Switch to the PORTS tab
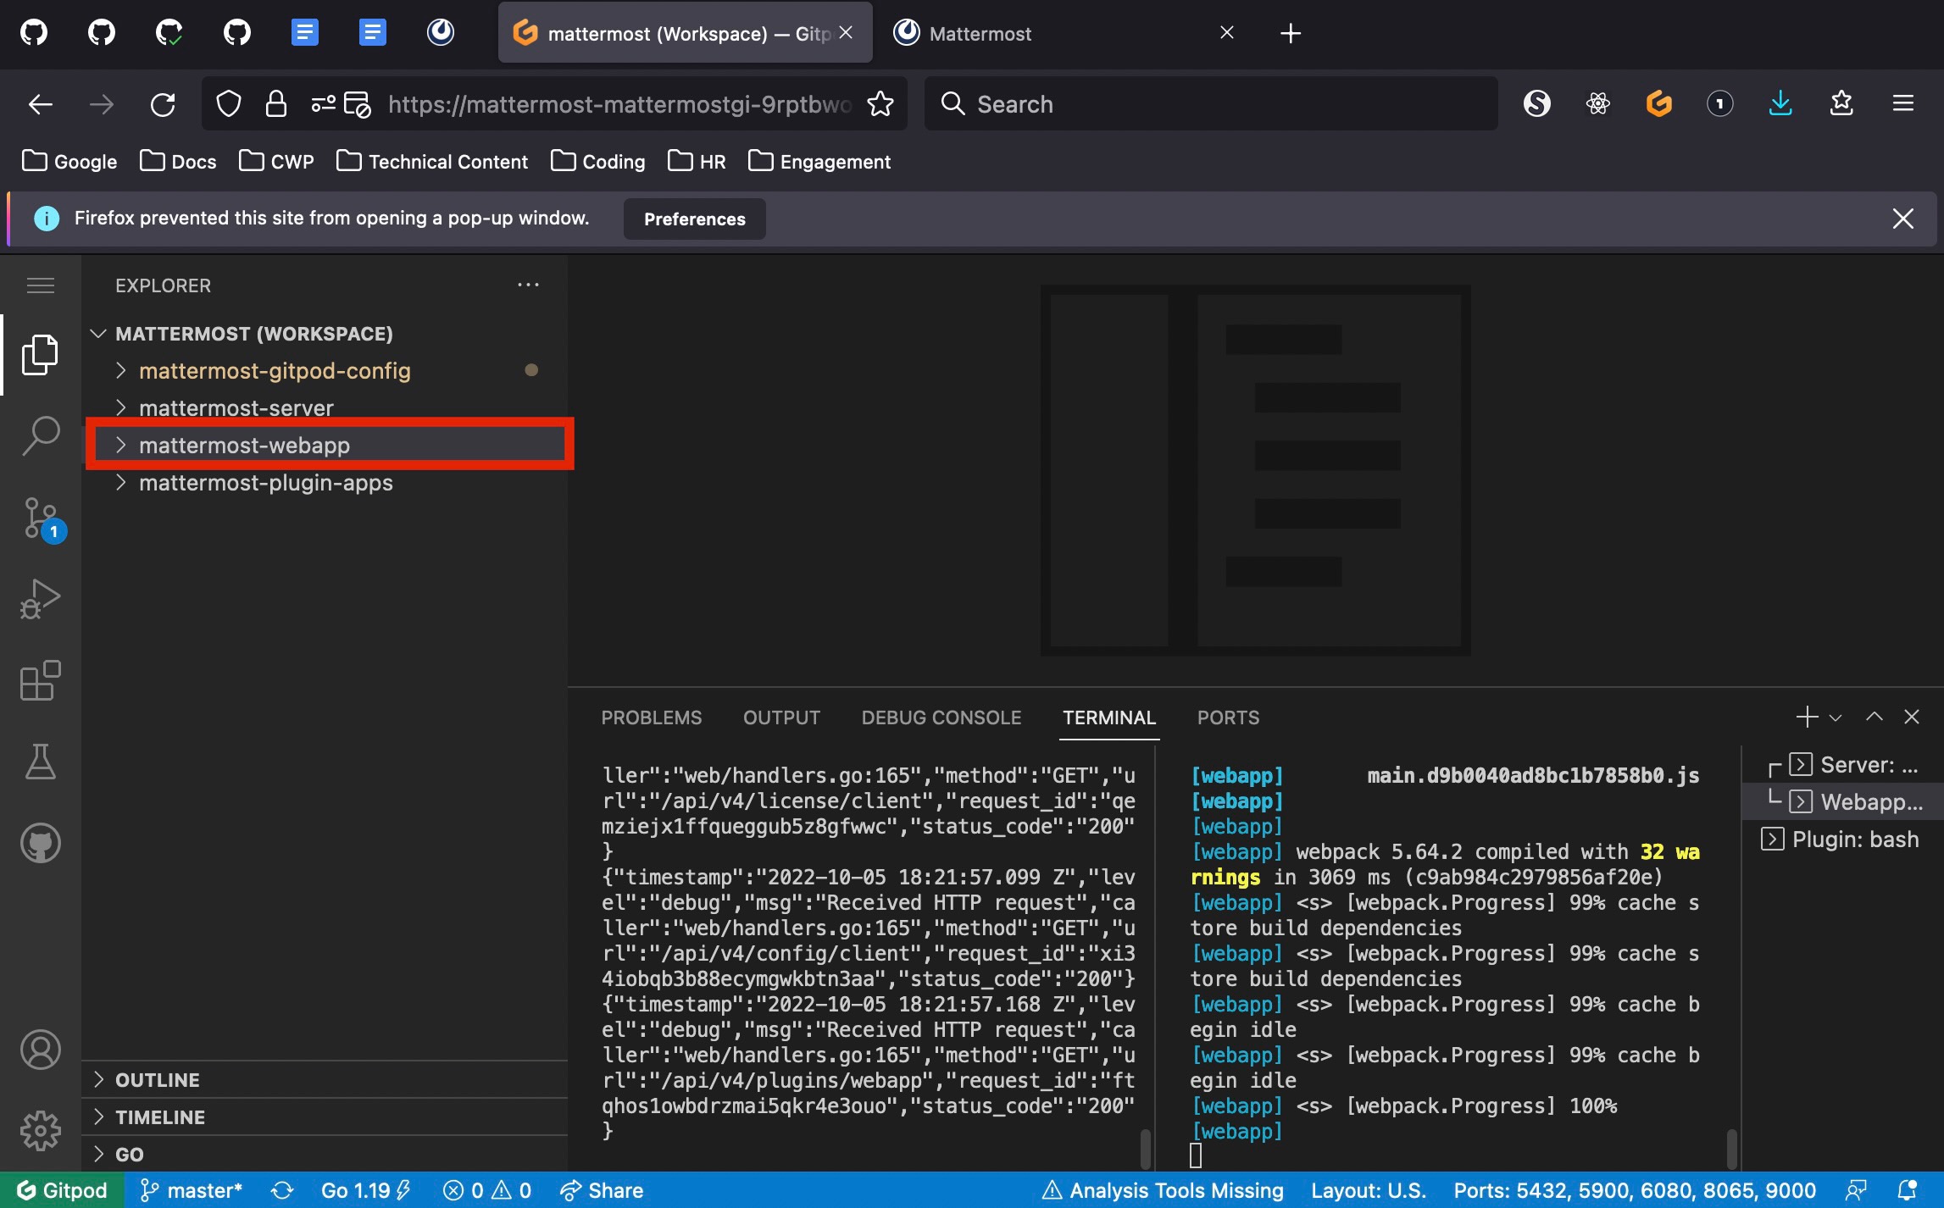 coord(1228,718)
